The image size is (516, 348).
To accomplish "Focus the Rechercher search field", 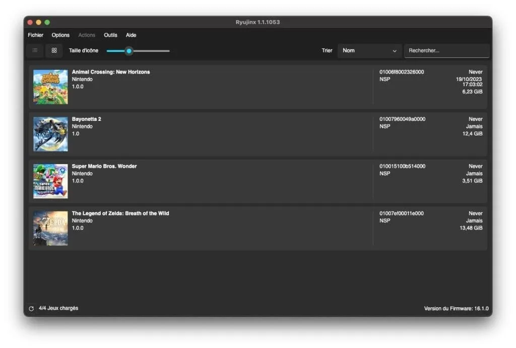I will (446, 51).
